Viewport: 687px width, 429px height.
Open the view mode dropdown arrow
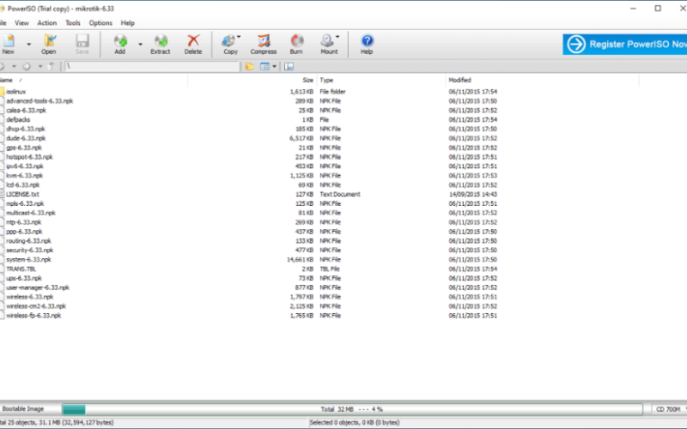274,67
